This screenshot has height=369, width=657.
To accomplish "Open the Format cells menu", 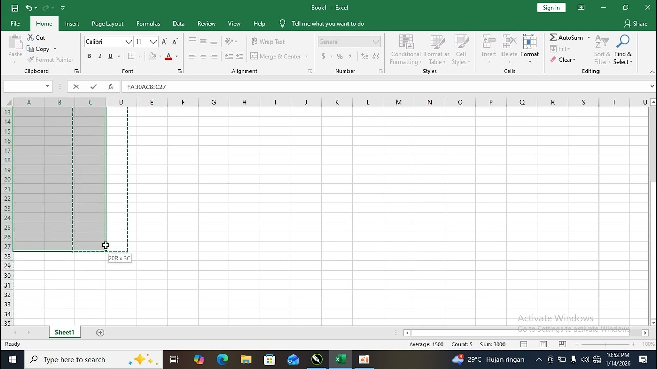I will click(x=530, y=50).
